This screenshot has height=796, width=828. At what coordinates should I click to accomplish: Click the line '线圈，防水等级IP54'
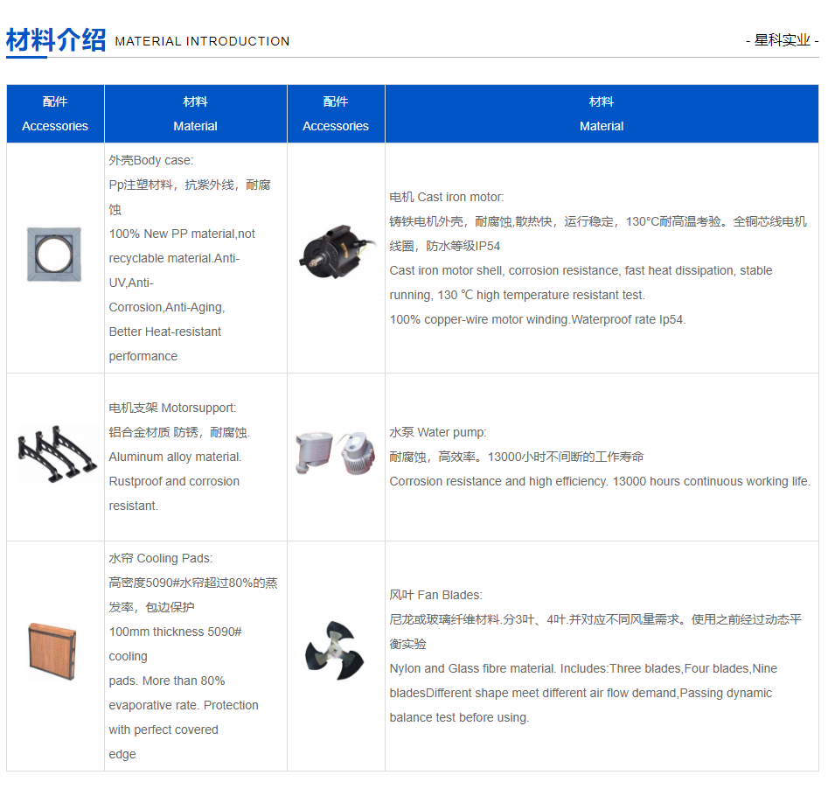coord(445,246)
